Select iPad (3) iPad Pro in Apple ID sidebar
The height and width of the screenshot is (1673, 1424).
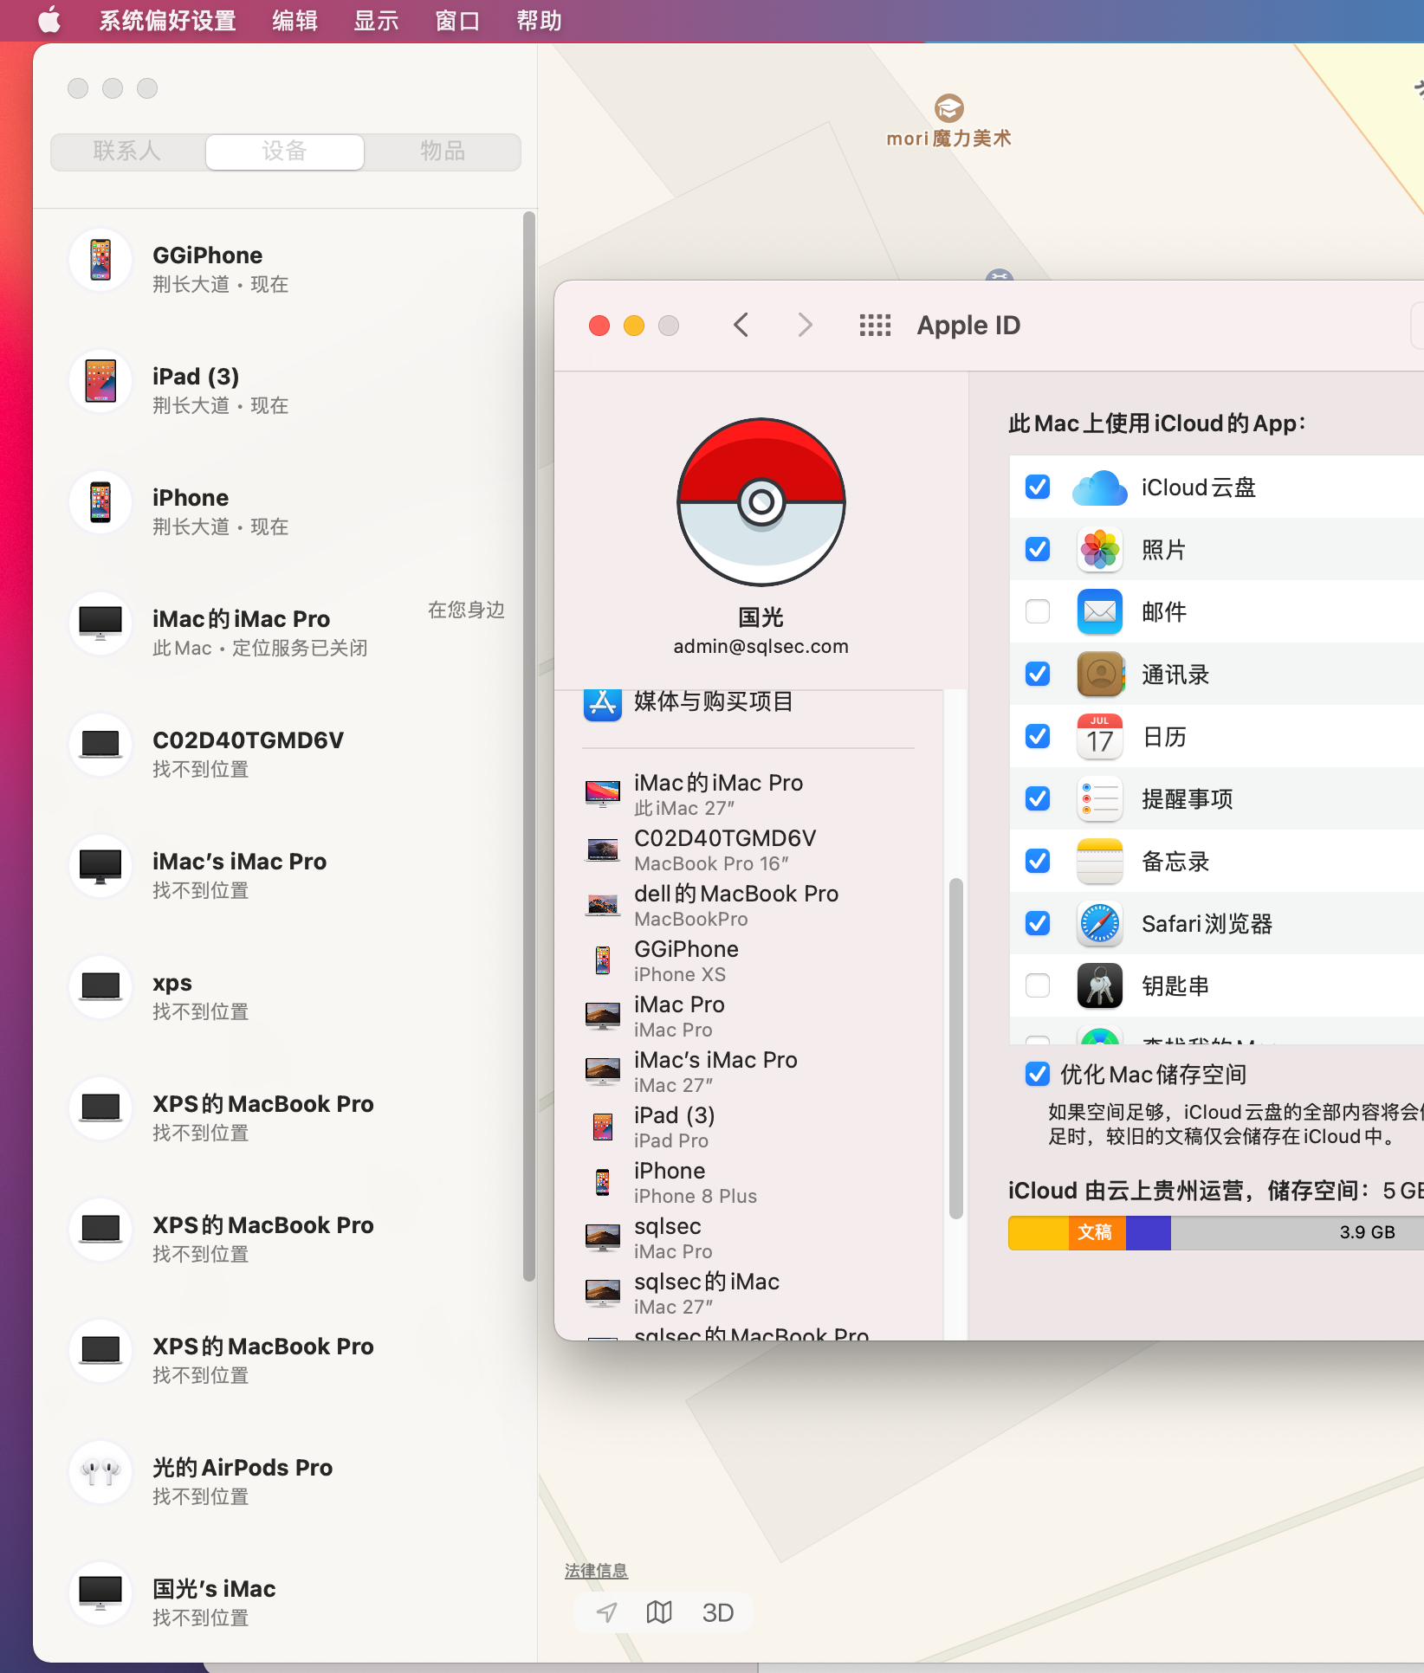[748, 1127]
